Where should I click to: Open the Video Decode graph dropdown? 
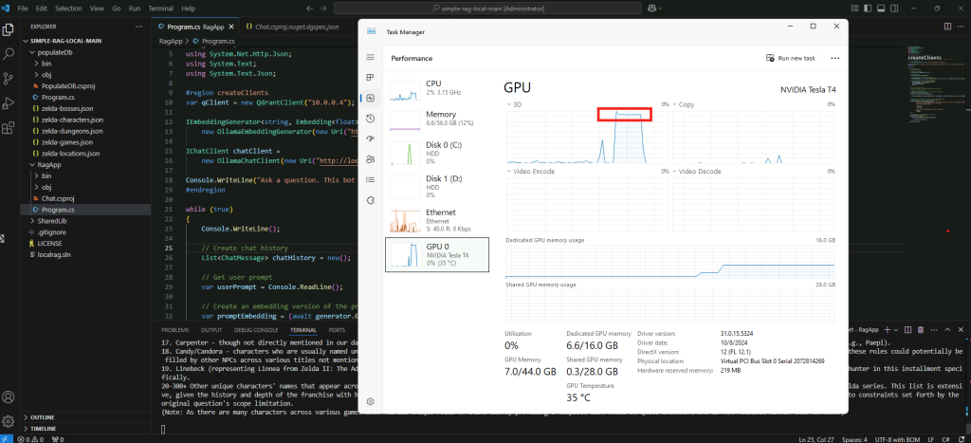coord(675,171)
